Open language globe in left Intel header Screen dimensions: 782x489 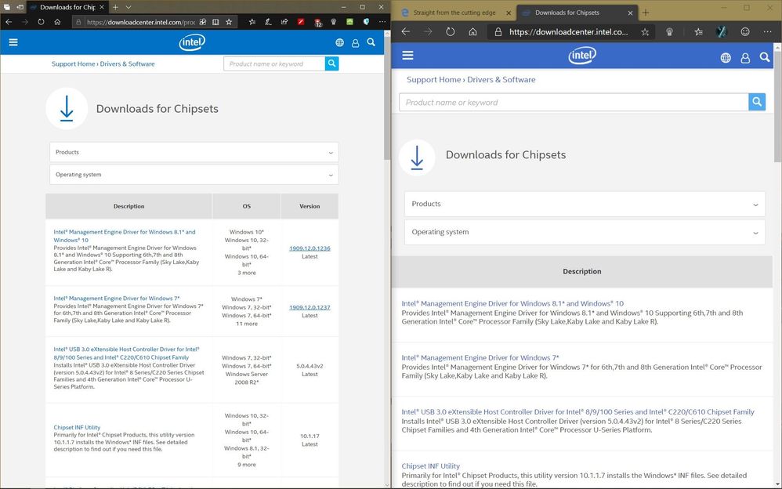(x=339, y=43)
